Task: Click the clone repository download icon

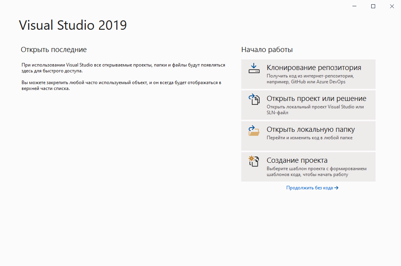Action: tap(254, 68)
